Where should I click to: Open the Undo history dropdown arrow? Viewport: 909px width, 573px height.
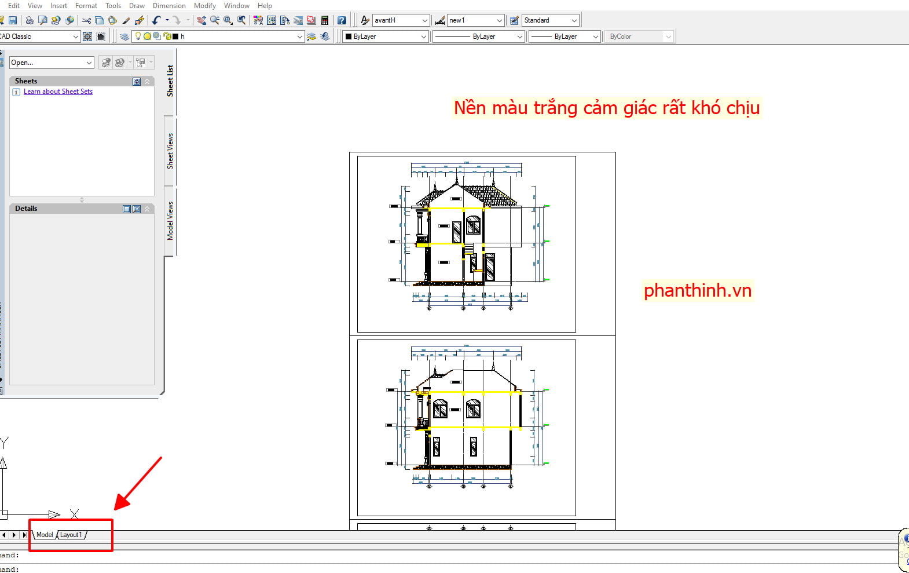(167, 20)
